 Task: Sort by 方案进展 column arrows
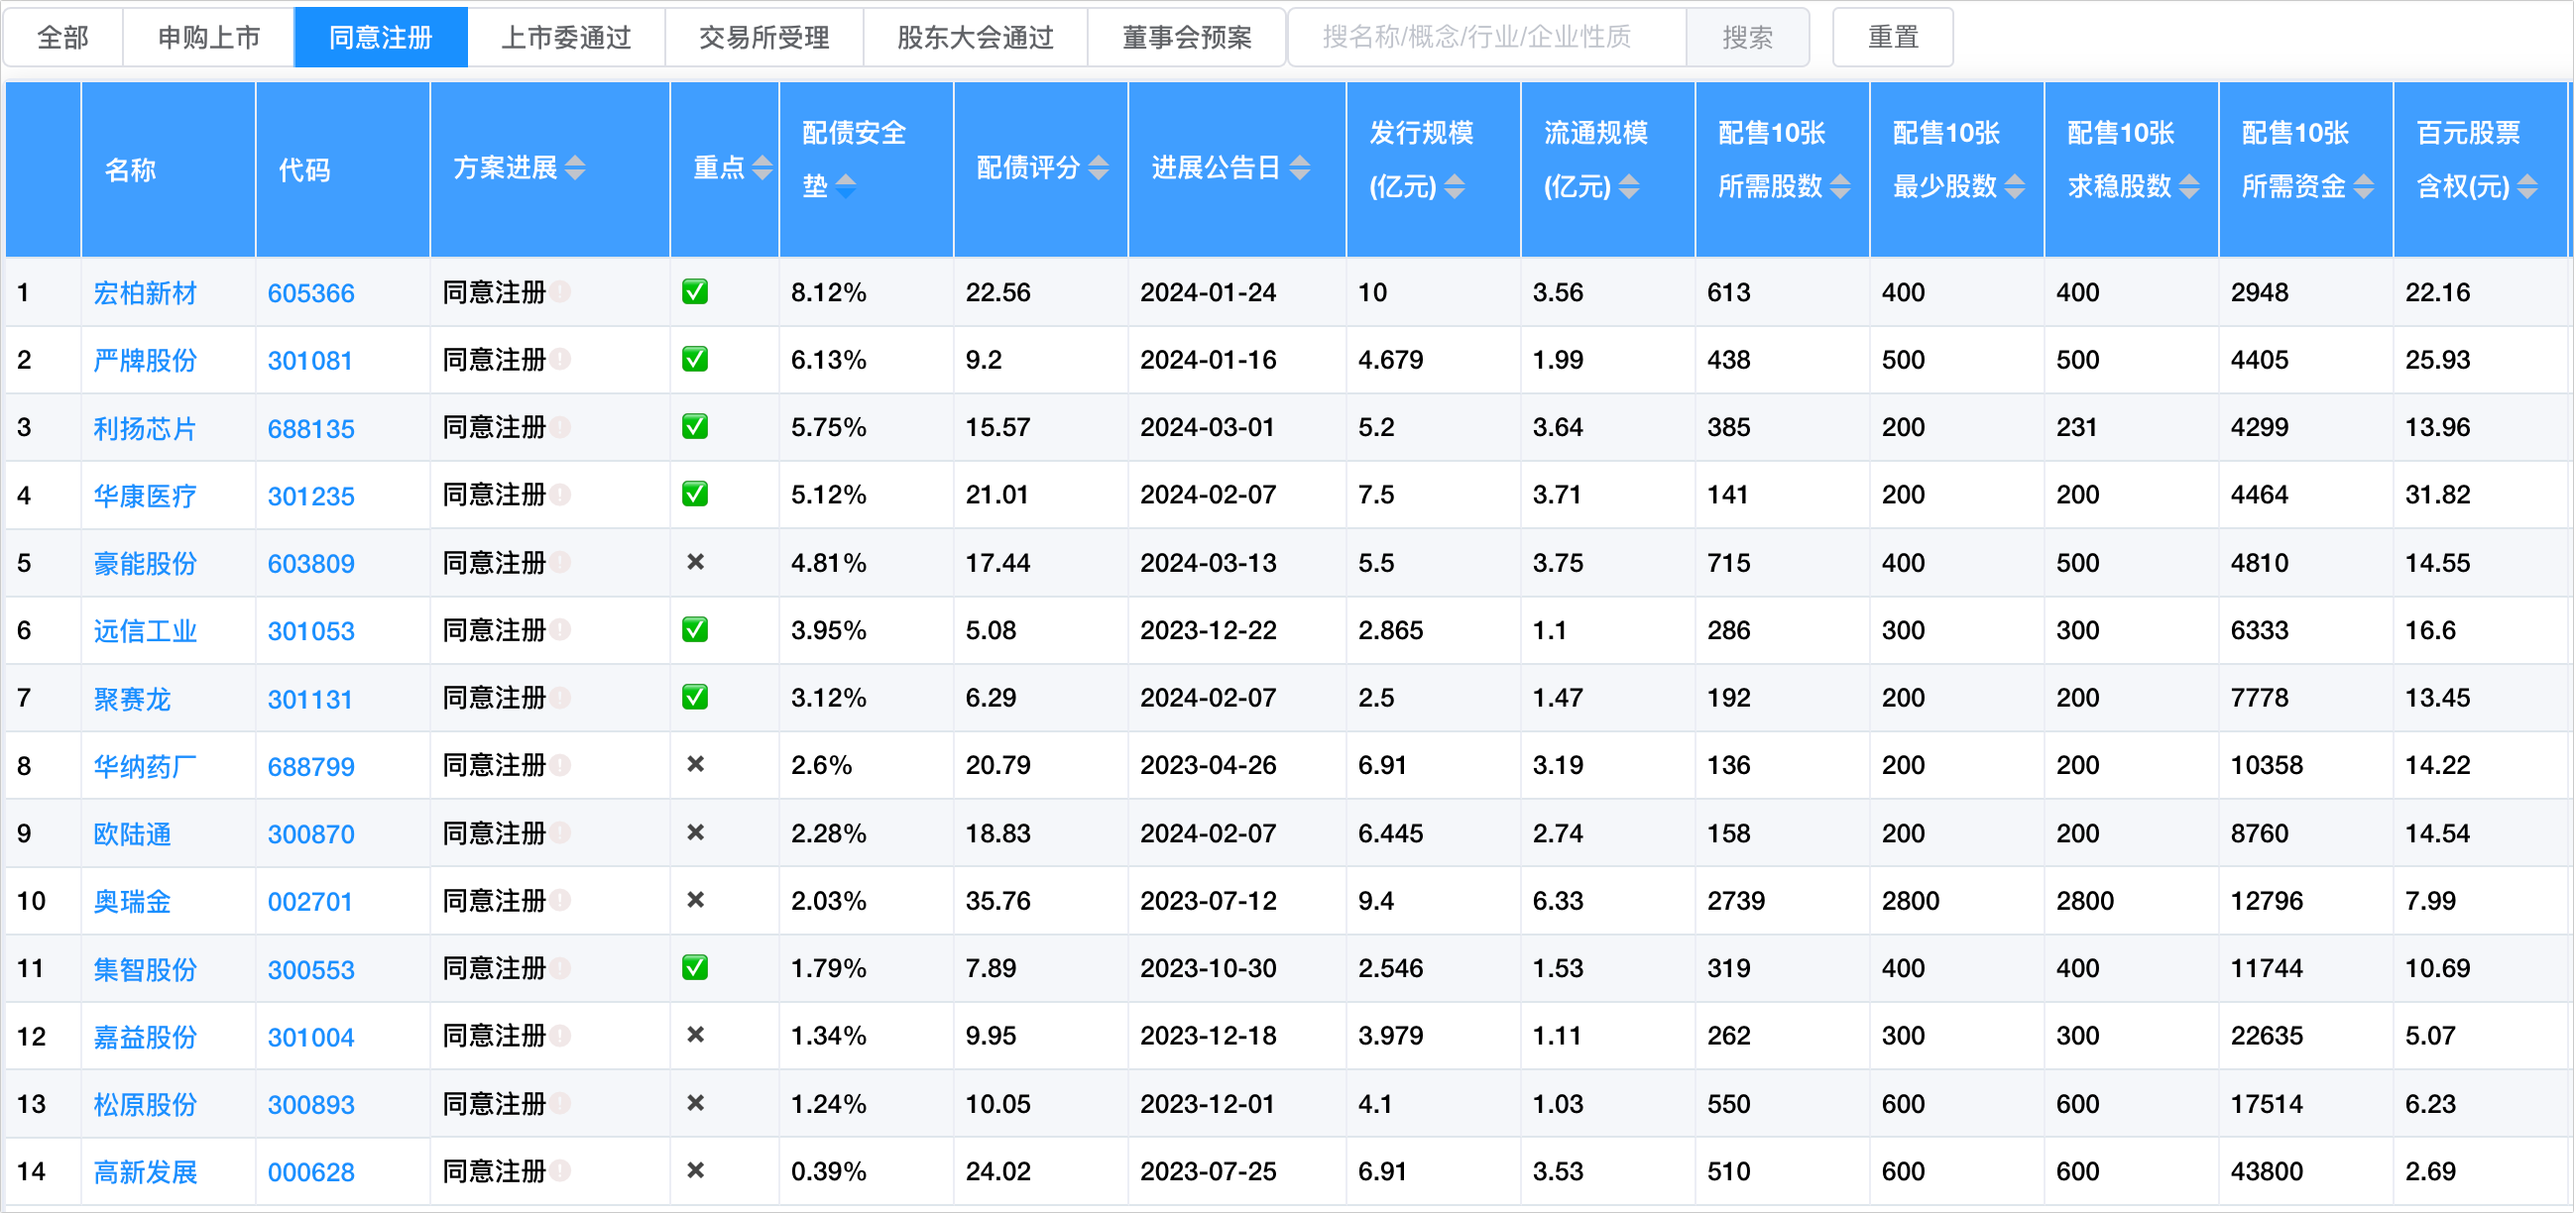[x=574, y=167]
